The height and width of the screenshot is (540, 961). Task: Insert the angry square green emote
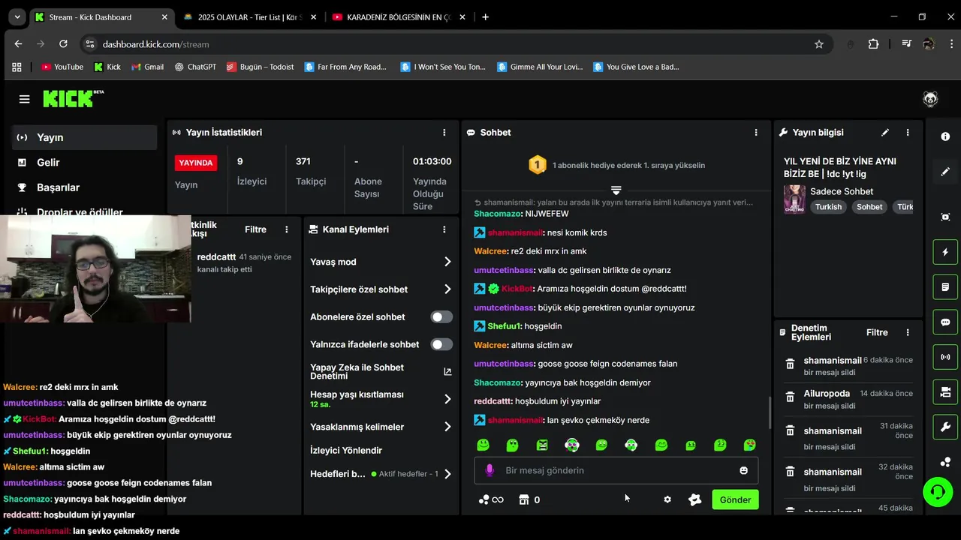point(542,445)
